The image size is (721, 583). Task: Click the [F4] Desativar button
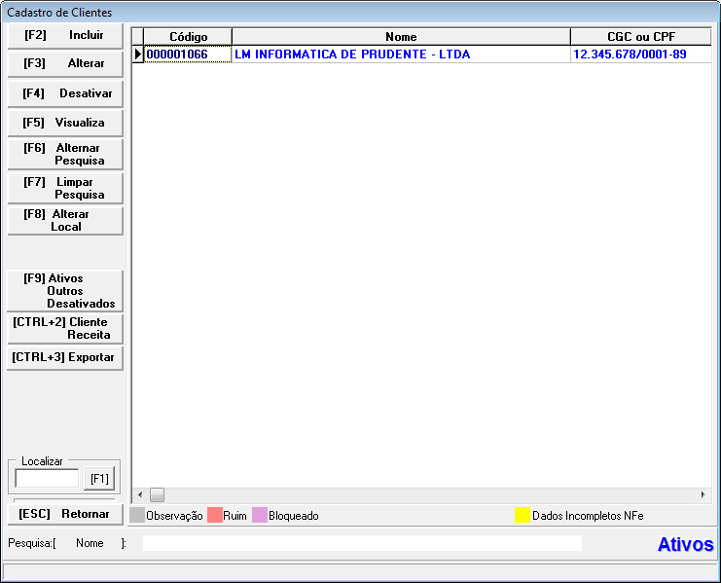pos(64,94)
